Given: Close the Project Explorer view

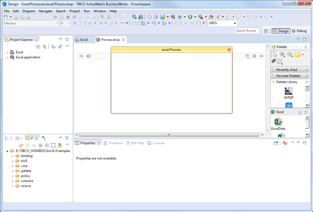Looking at the screenshot, I should click(x=36, y=40).
